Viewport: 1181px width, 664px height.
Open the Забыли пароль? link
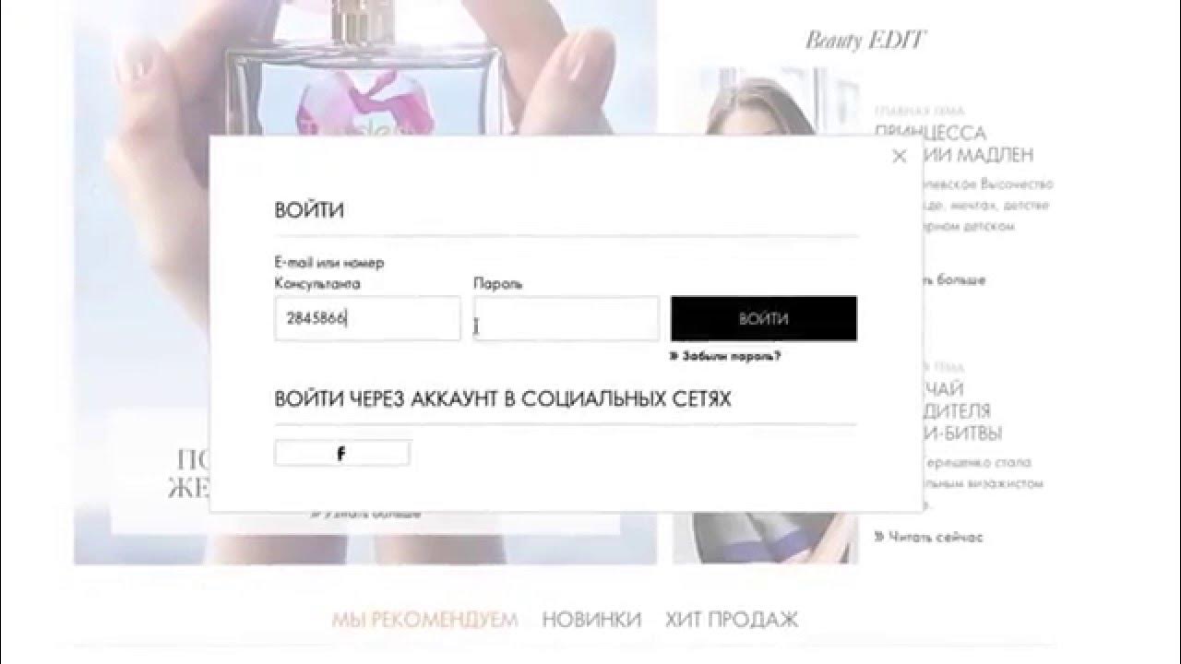(725, 355)
